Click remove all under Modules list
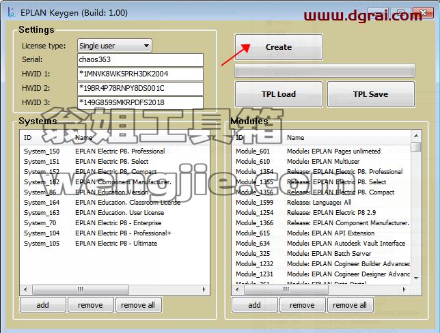 (x=350, y=305)
